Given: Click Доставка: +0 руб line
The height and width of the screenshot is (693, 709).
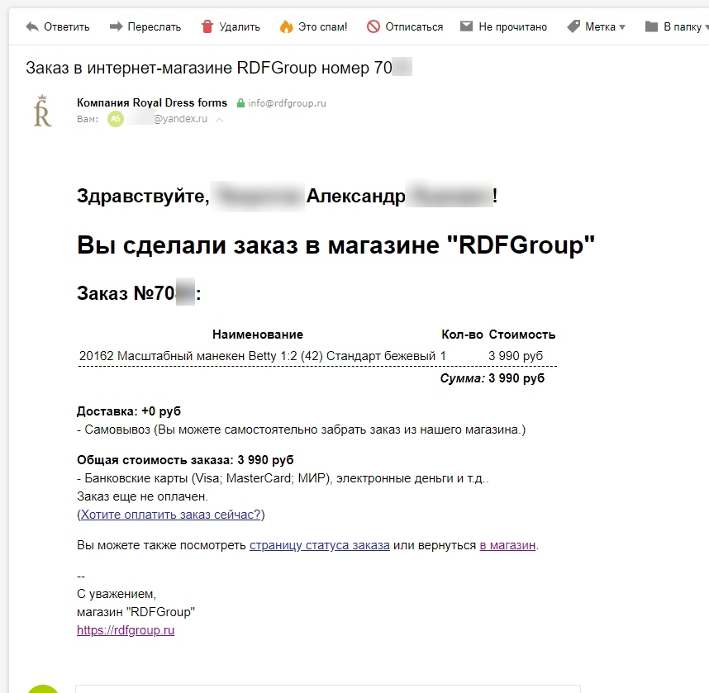Looking at the screenshot, I should click(x=129, y=411).
